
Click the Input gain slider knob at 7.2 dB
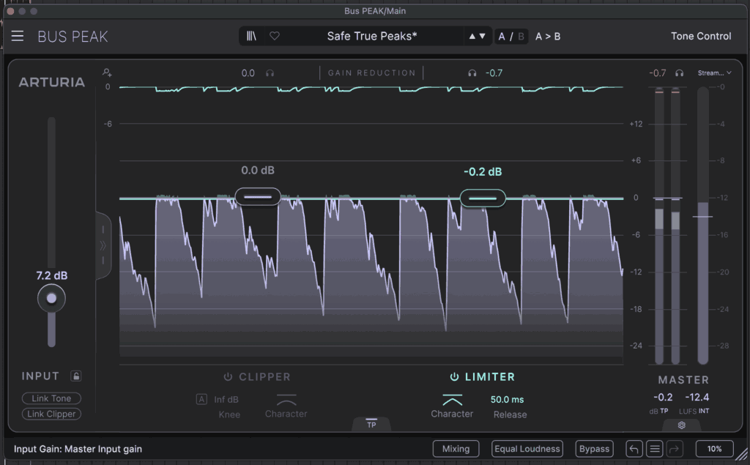tap(51, 297)
